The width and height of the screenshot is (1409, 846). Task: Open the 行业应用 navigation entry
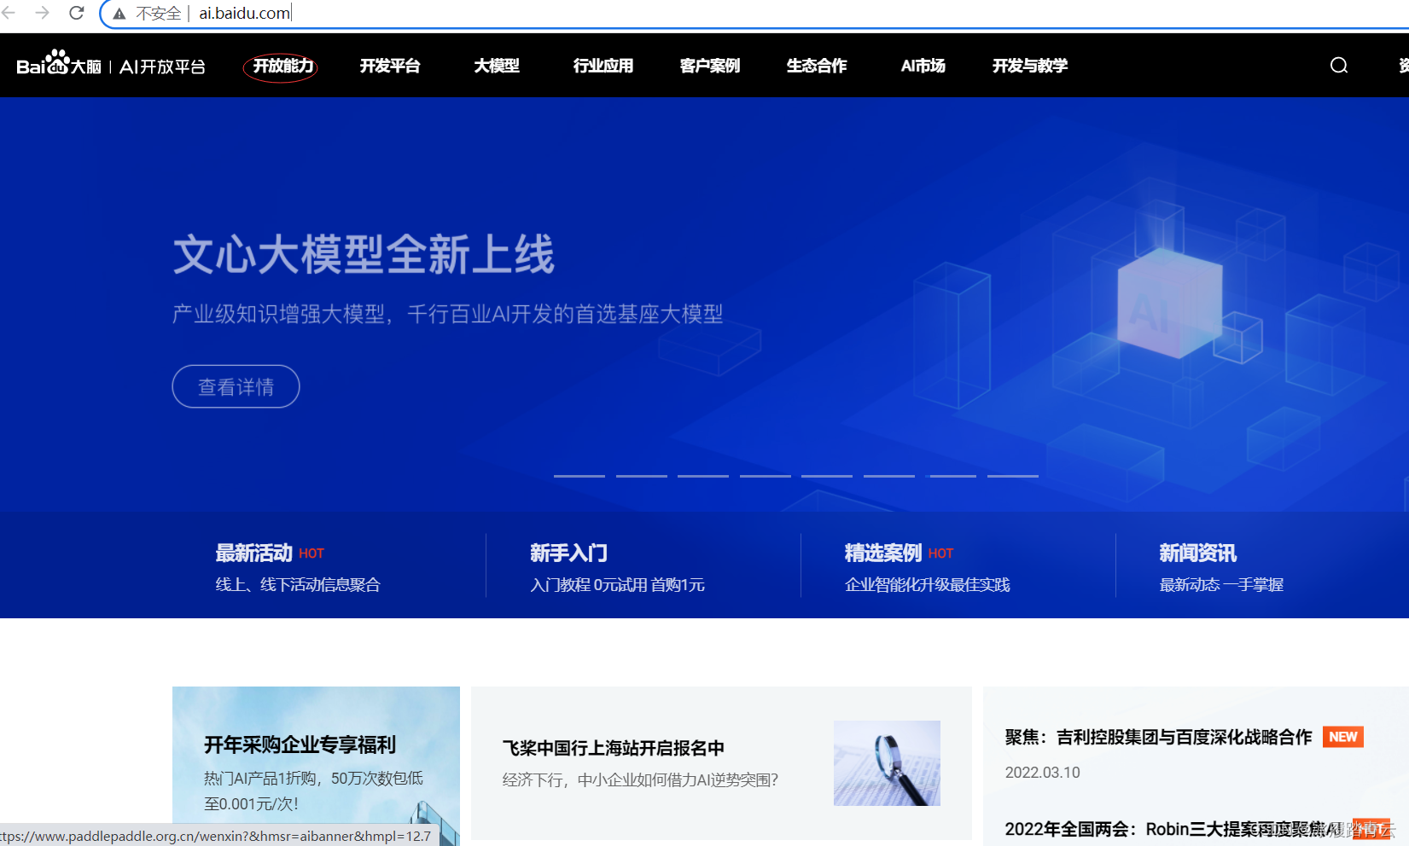[603, 66]
